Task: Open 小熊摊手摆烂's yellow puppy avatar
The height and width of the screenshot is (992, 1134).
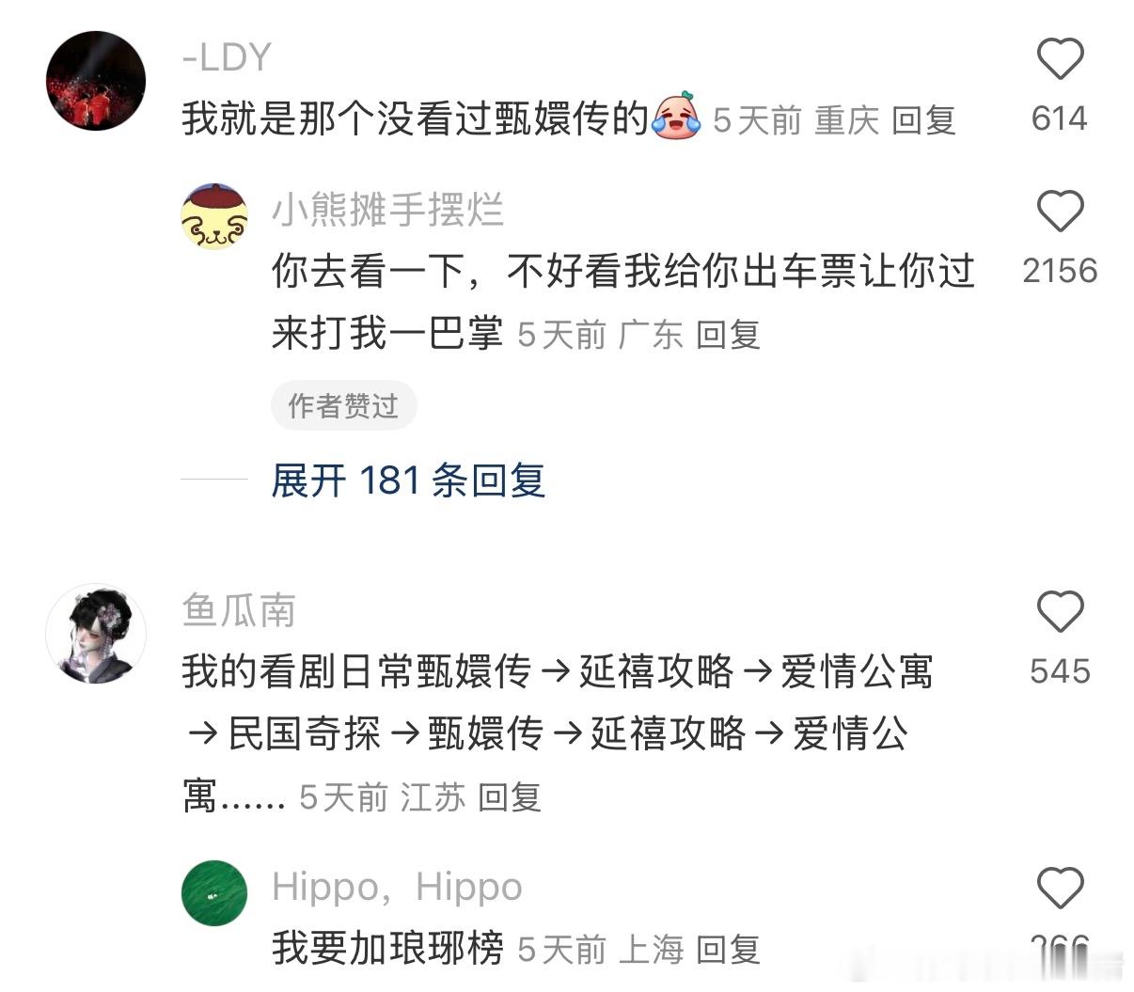Action: coord(214,216)
